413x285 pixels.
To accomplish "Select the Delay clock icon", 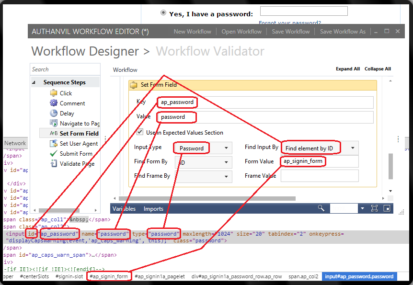I will click(x=54, y=113).
